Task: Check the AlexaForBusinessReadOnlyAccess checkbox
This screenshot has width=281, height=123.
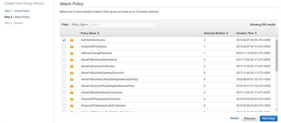Action: [64, 92]
